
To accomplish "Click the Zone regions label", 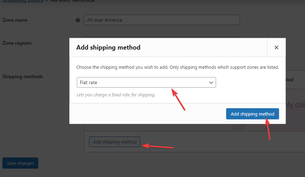I will [17, 43].
